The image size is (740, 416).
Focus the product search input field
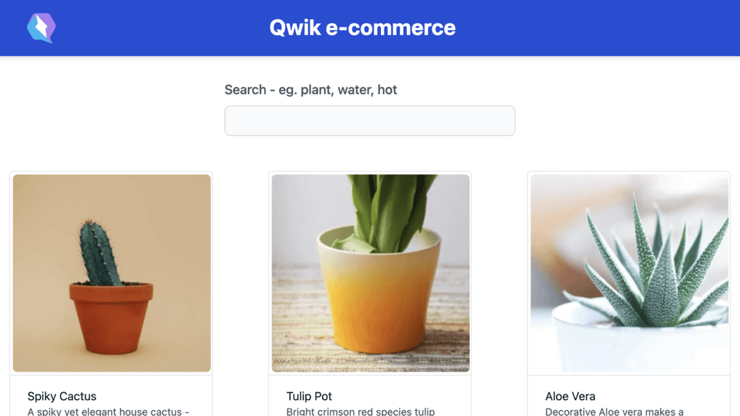[369, 120]
